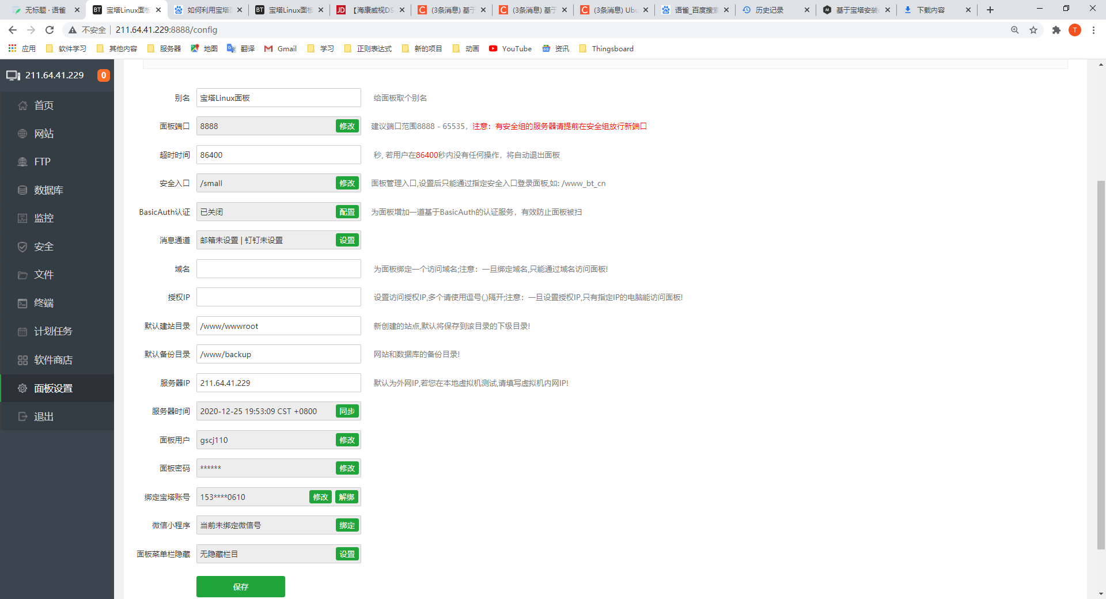The width and height of the screenshot is (1106, 599).
Task: Open the 监控 sidebar menu item
Action: point(44,218)
